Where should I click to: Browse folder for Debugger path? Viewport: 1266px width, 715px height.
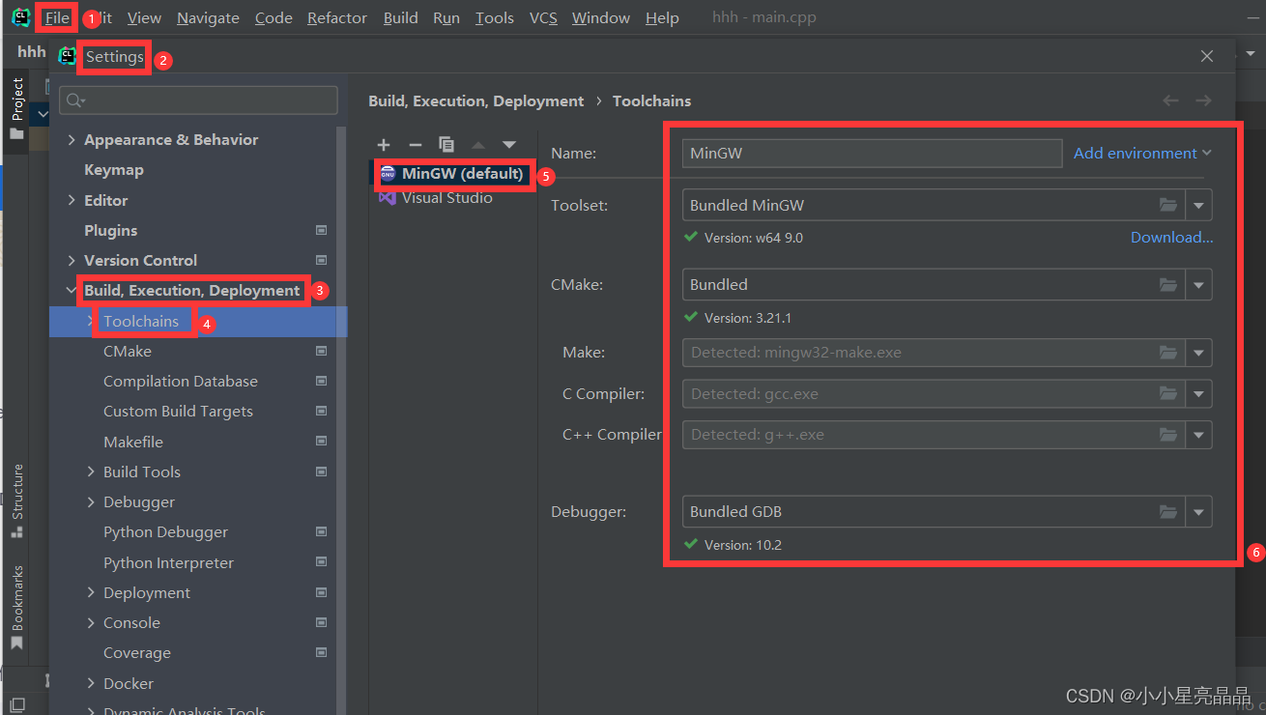[x=1168, y=512]
